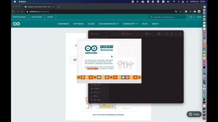The height and width of the screenshot is (122, 218).
Task: Reload the page with the refresh icon
Action: coord(22,12)
